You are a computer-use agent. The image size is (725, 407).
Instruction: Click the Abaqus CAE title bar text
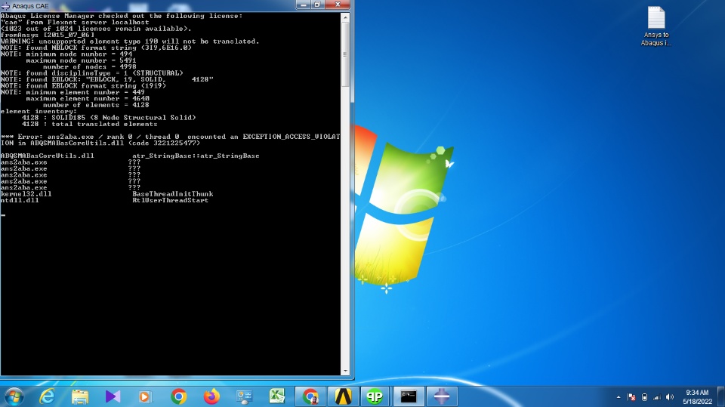pyautogui.click(x=30, y=6)
